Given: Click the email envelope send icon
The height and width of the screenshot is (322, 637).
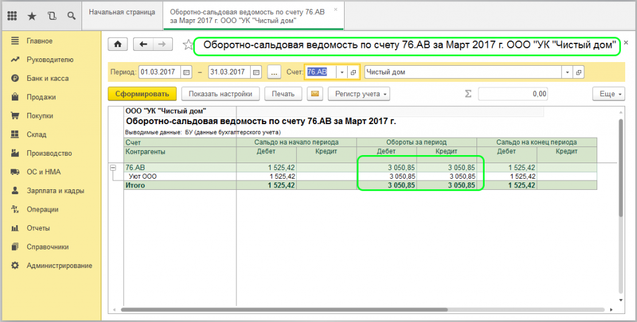Looking at the screenshot, I should (x=316, y=94).
